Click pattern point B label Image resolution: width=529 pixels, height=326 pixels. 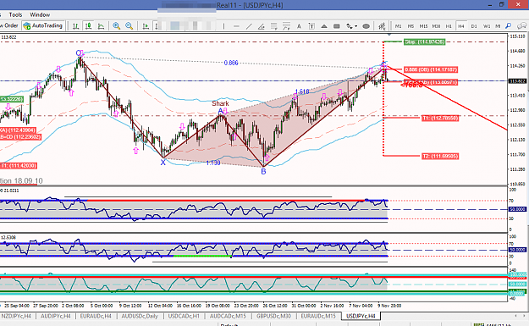pyautogui.click(x=263, y=171)
